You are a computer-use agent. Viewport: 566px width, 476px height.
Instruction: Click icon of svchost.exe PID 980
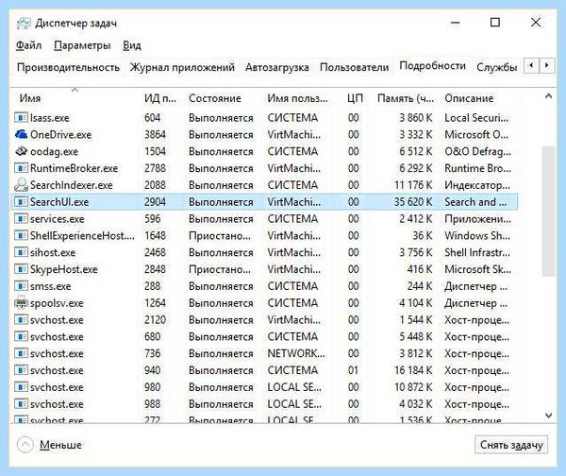click(21, 387)
